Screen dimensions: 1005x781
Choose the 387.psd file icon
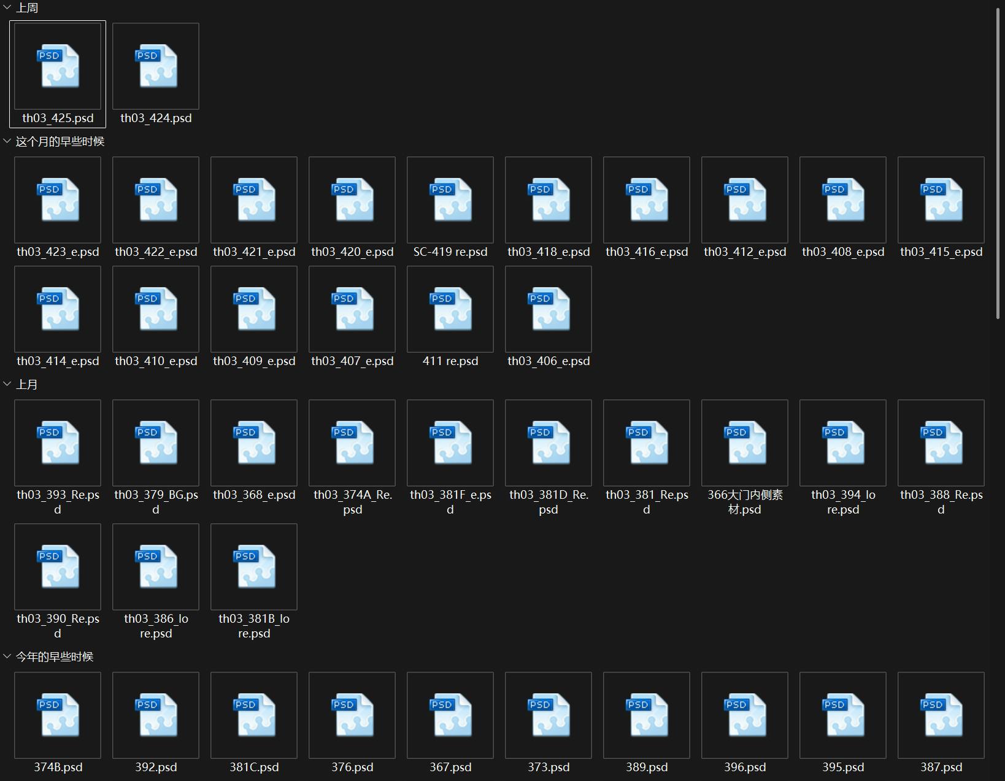(941, 715)
